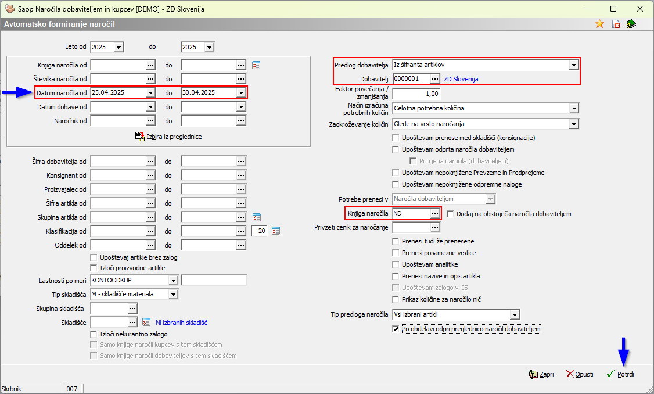The width and height of the screenshot is (654, 394).
Task: Open lookup for Naročnik od field
Action: [x=150, y=121]
